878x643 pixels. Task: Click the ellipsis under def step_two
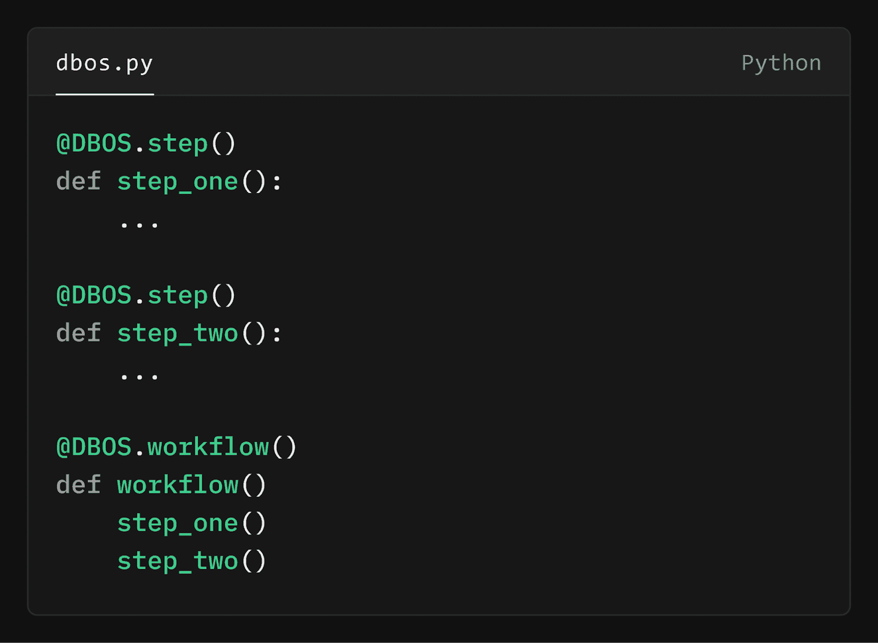[x=139, y=376]
